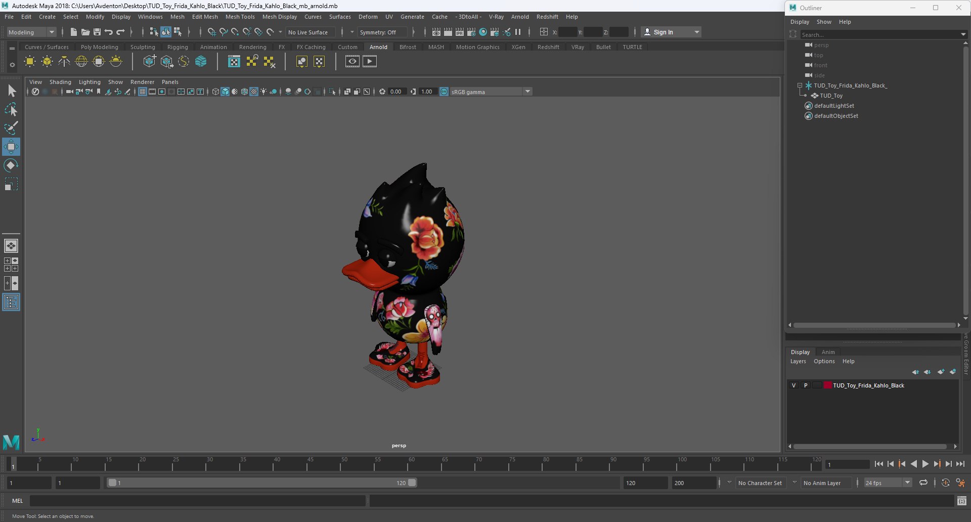Toggle visibility V of TUD_Toy_Frida_Kahlo_Black layer
The height and width of the screenshot is (522, 971).
point(793,385)
